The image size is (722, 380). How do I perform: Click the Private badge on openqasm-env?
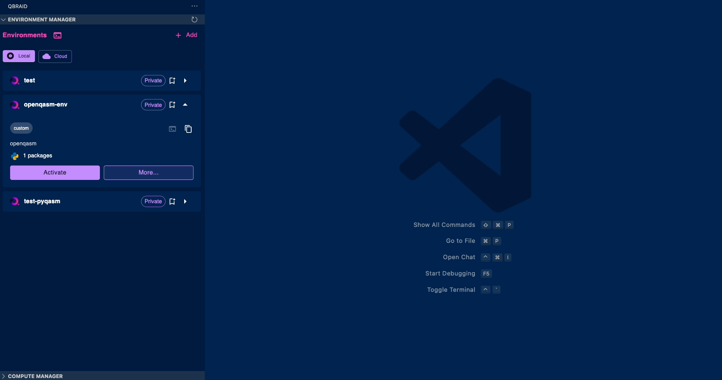[x=153, y=105]
